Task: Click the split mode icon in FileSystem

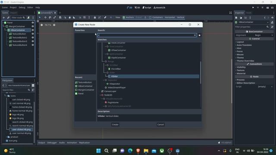Action: (x=33, y=85)
